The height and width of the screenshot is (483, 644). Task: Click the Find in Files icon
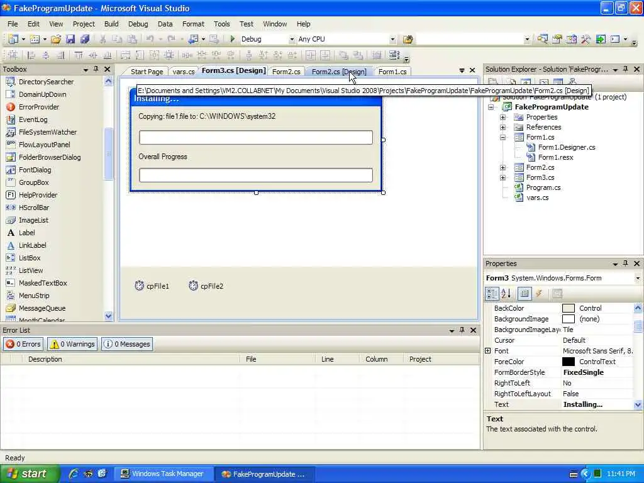coord(408,39)
